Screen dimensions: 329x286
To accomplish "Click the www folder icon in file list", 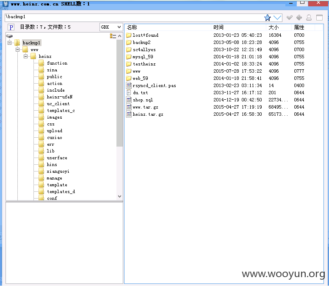I will [x=129, y=71].
